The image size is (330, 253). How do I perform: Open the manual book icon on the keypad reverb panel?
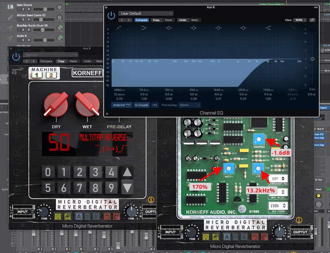pyautogui.click(x=67, y=216)
